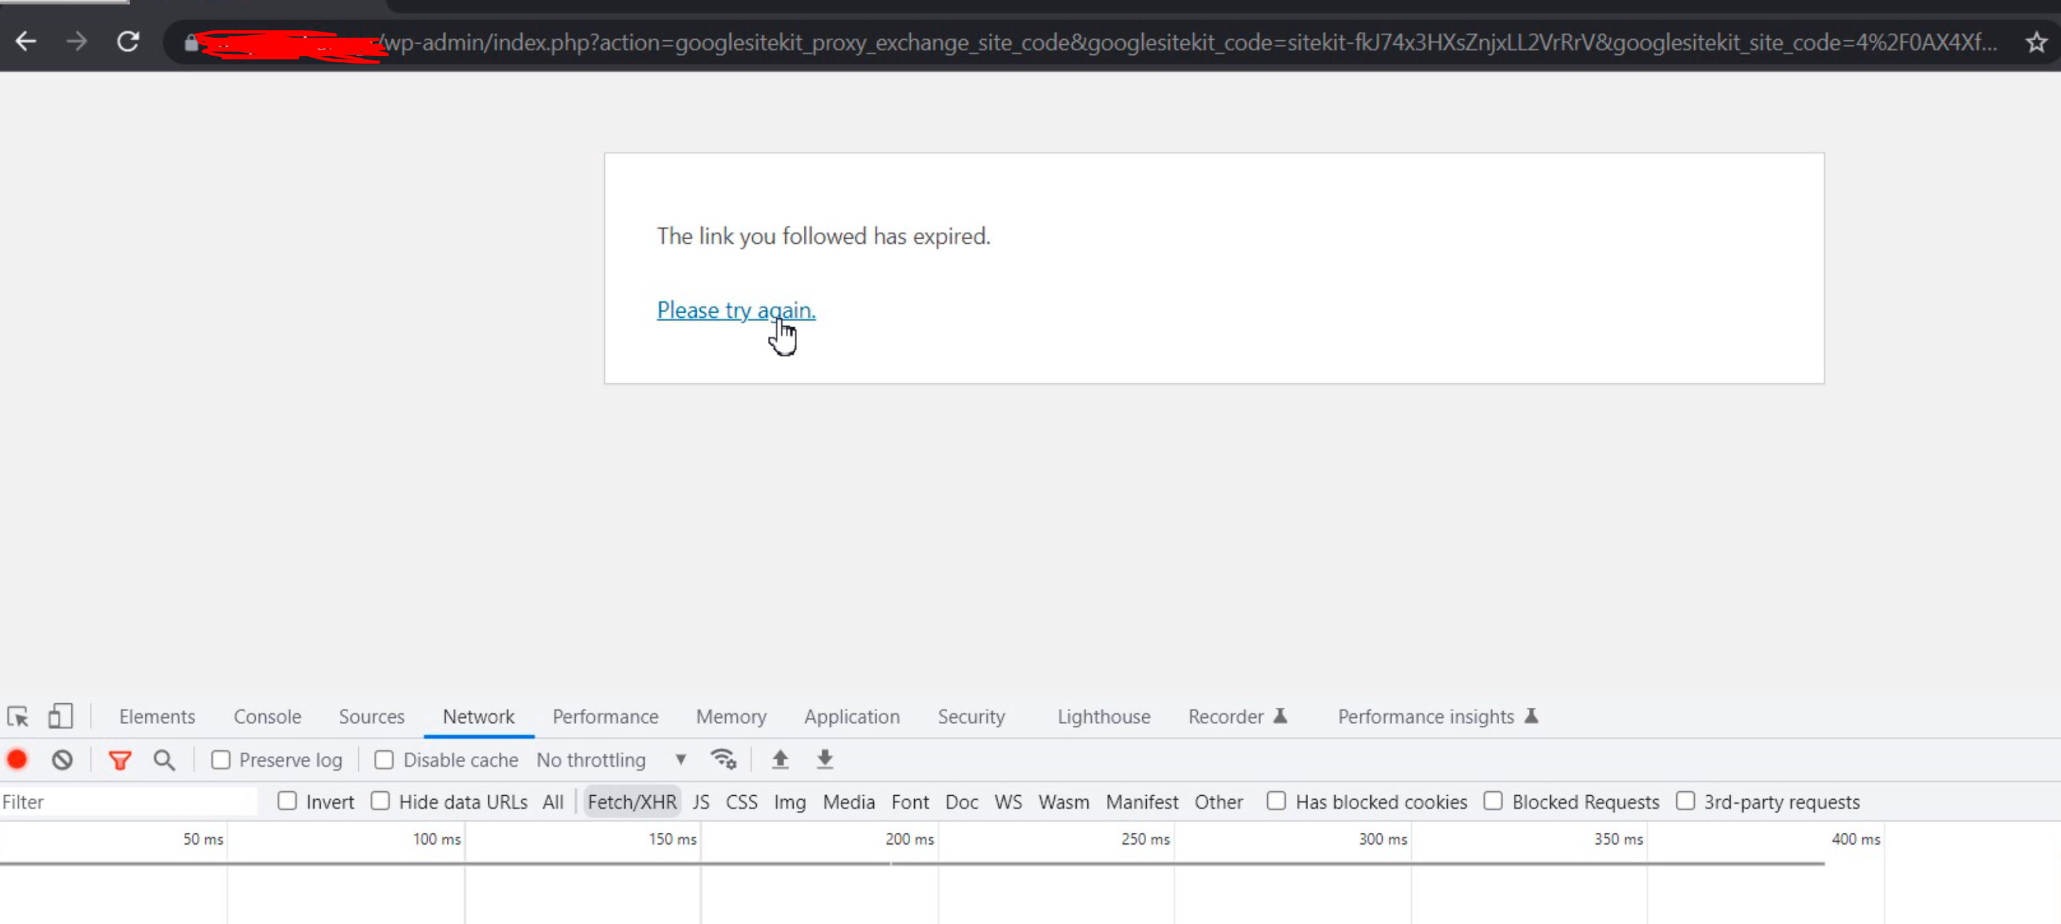The width and height of the screenshot is (2061, 924).
Task: Check the Hide data URLs option
Action: [x=381, y=801]
